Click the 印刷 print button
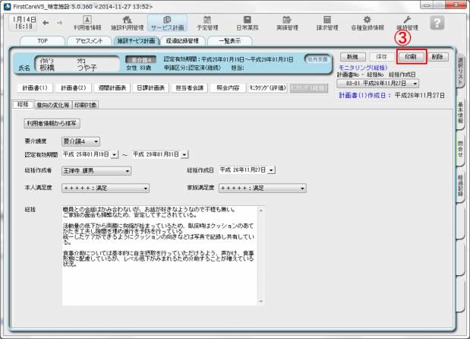Screen dimensions: 470x339 pyautogui.click(x=411, y=57)
